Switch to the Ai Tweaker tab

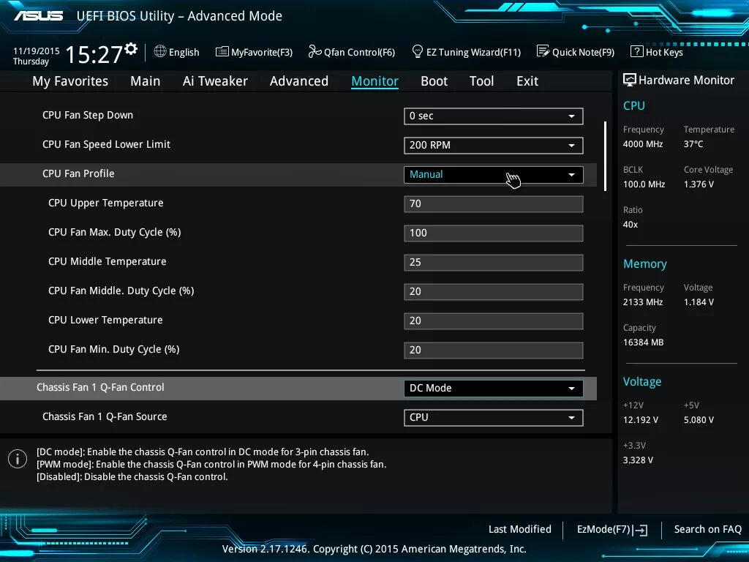coord(215,81)
